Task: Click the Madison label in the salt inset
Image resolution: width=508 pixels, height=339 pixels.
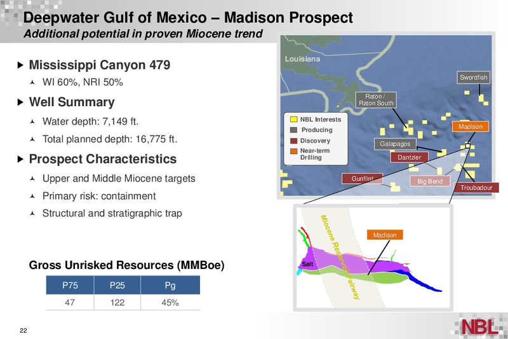Action: [x=385, y=235]
